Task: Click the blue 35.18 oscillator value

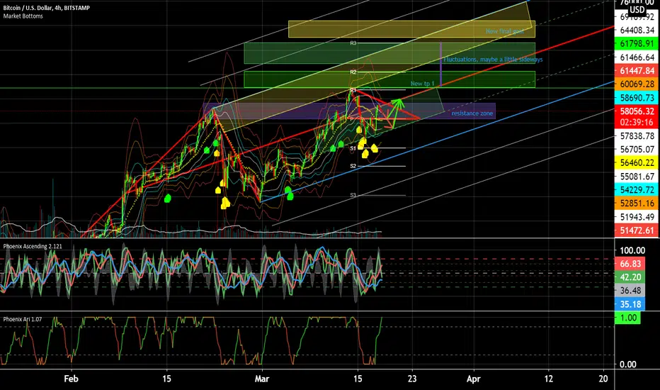Action: [630, 304]
